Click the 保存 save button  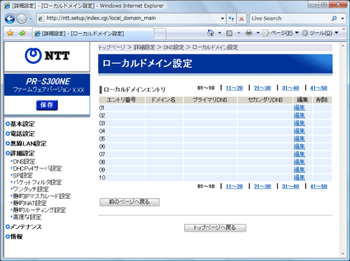click(47, 105)
